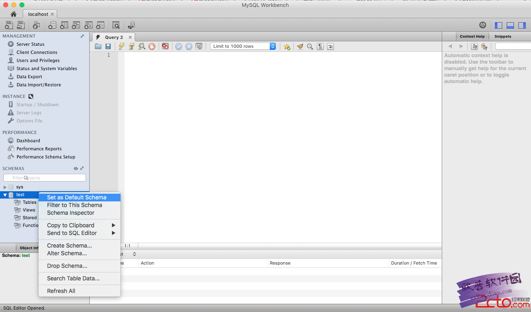The height and width of the screenshot is (312, 531).
Task: Click Server Status in the sidebar
Action: tap(31, 44)
